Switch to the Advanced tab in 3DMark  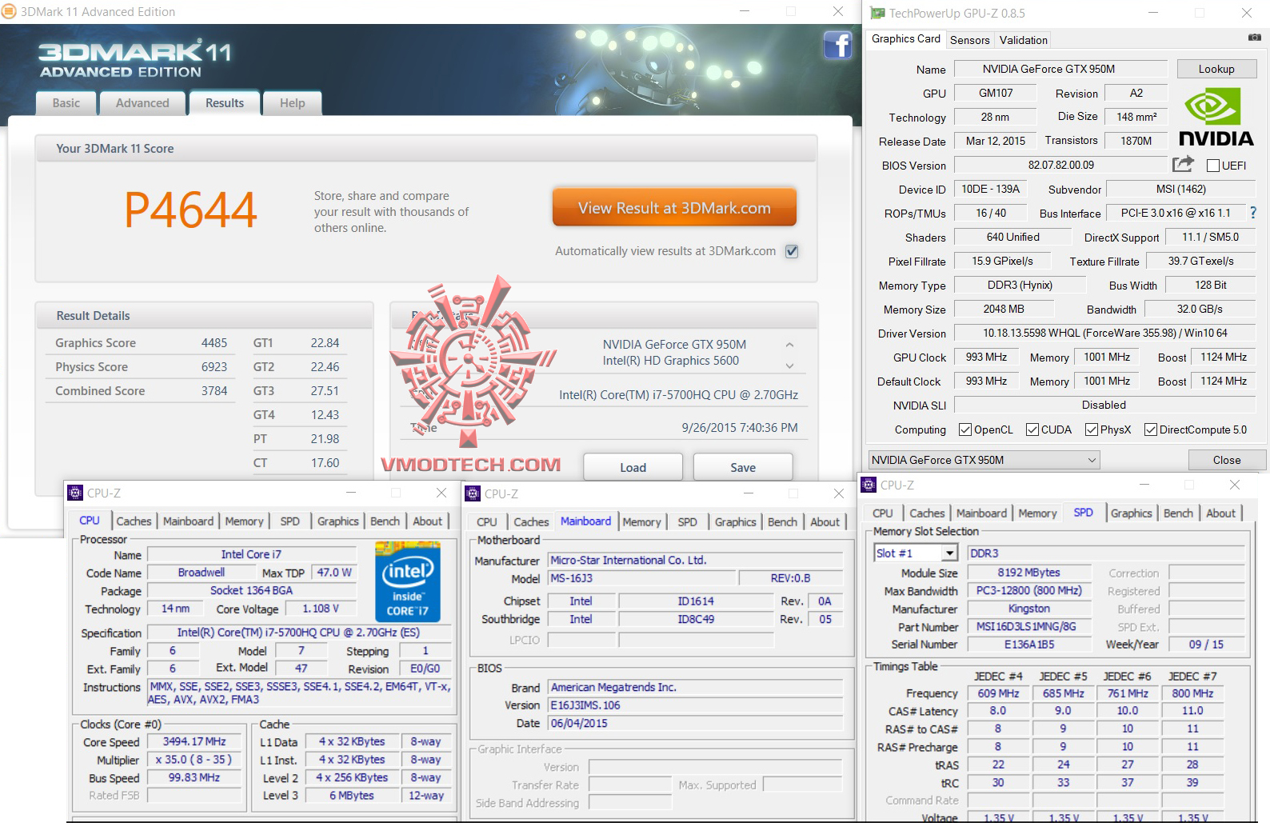(142, 103)
